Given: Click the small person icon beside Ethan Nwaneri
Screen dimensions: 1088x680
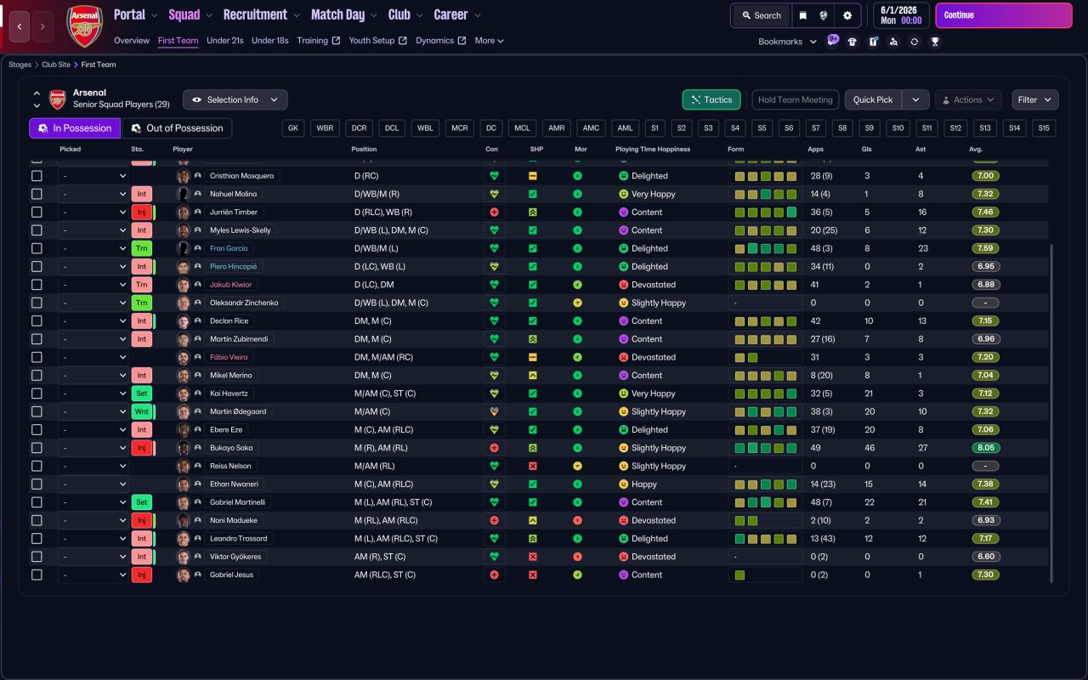Looking at the screenshot, I should point(198,484).
